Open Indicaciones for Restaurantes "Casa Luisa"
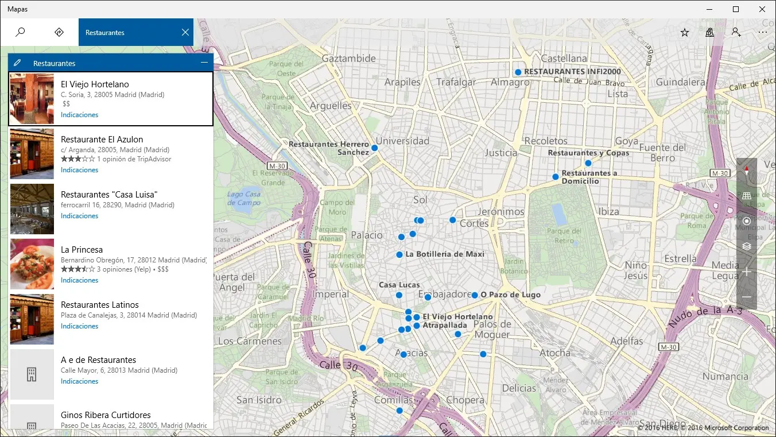 (80, 216)
